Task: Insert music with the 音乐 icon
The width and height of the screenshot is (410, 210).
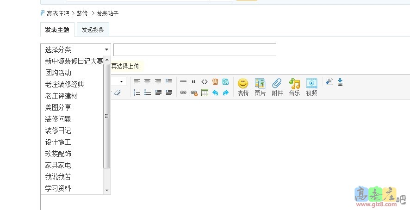Action: pyautogui.click(x=294, y=83)
